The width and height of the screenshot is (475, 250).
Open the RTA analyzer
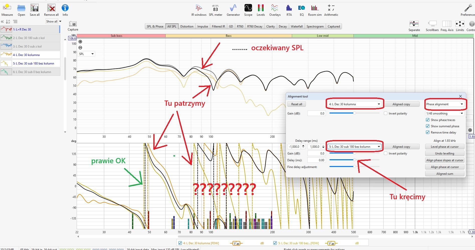click(x=289, y=10)
